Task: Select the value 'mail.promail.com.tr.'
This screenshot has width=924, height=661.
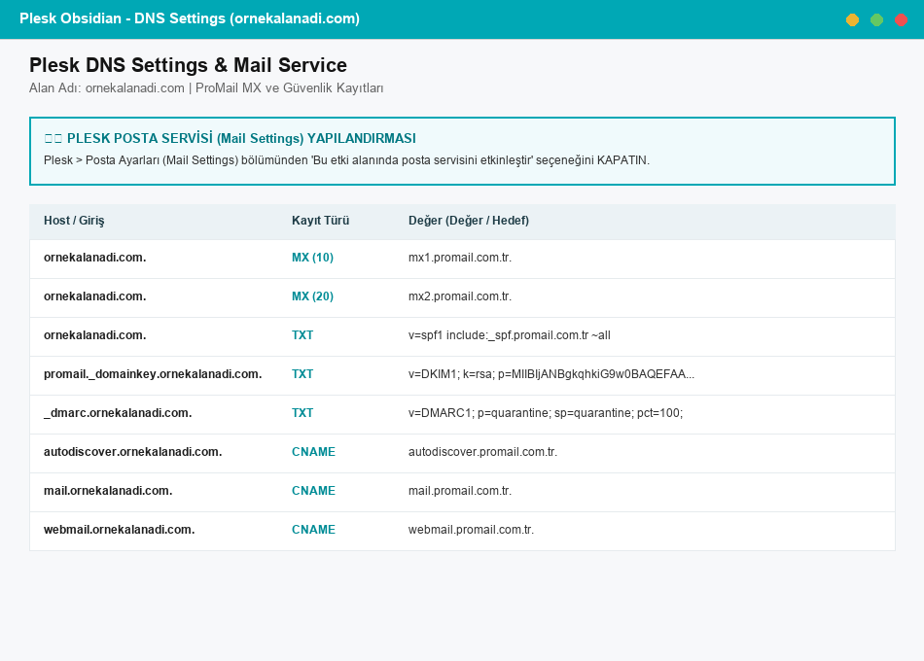Action: pyautogui.click(x=460, y=491)
